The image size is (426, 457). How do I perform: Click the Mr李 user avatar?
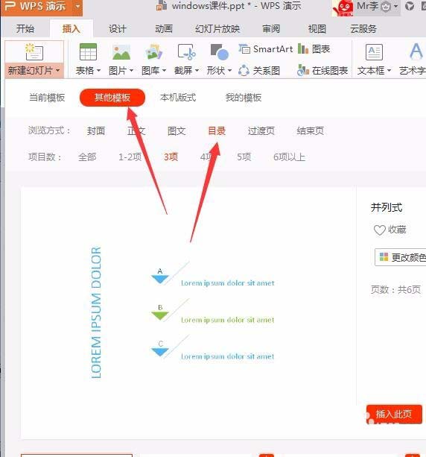pos(343,8)
